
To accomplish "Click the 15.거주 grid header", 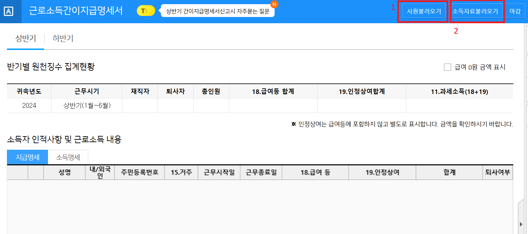I will (x=182, y=172).
